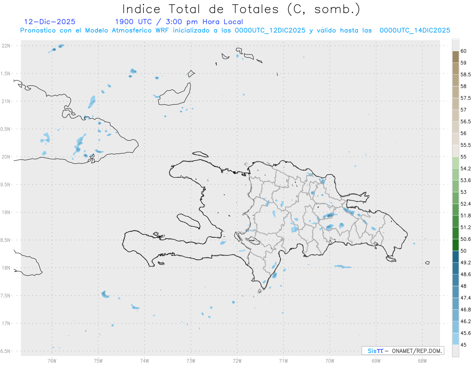The image size is (474, 366).
Task: Click the '8.5N' latitude tick label
Action: (x=6, y=240)
